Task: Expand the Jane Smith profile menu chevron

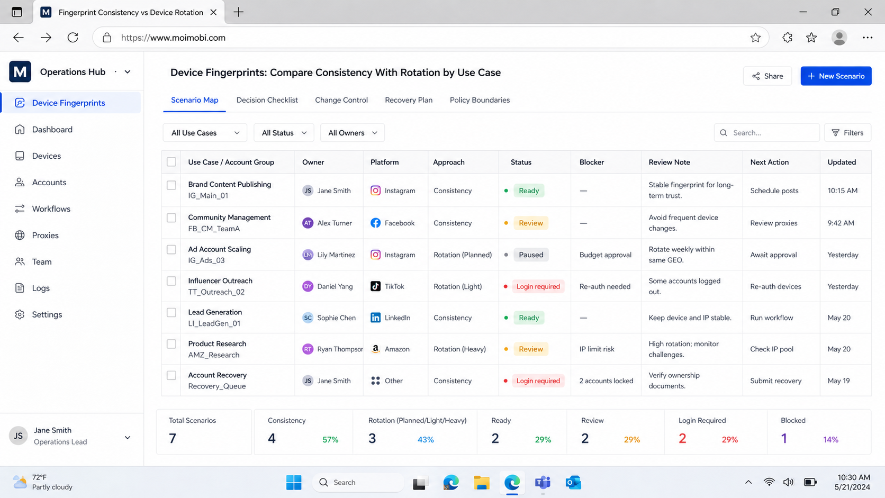Action: (128, 437)
